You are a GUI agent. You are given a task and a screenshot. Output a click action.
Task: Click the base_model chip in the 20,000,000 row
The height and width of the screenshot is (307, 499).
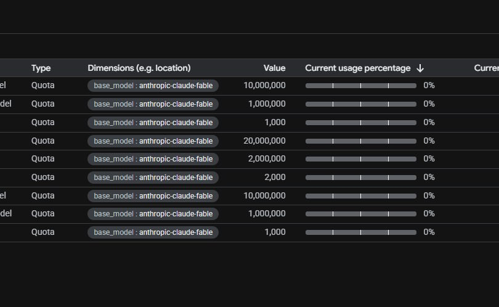pos(153,141)
